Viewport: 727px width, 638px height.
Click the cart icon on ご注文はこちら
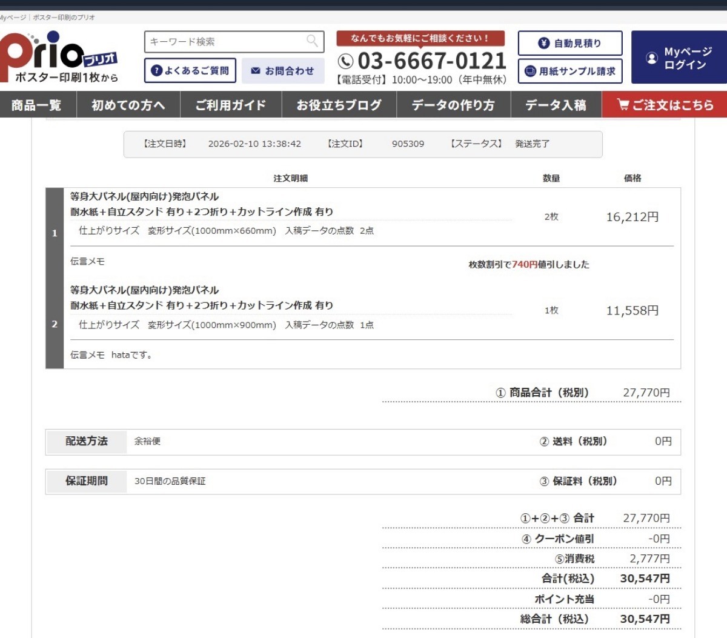[x=623, y=105]
